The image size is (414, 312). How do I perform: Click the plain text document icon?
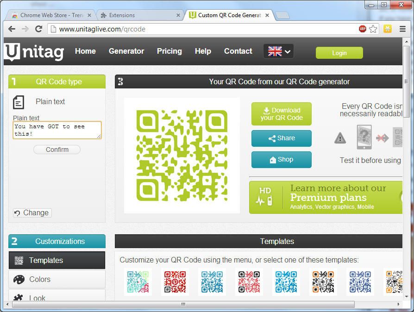pyautogui.click(x=19, y=102)
